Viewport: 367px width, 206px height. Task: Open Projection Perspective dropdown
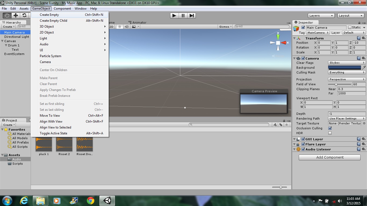347,79
